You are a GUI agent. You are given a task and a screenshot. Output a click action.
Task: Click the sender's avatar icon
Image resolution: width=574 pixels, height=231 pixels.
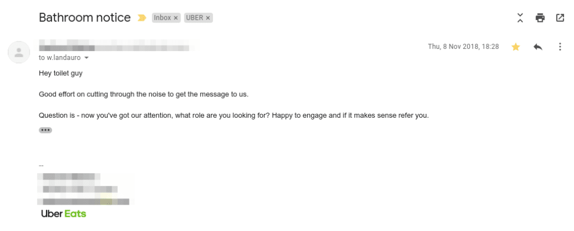click(19, 52)
